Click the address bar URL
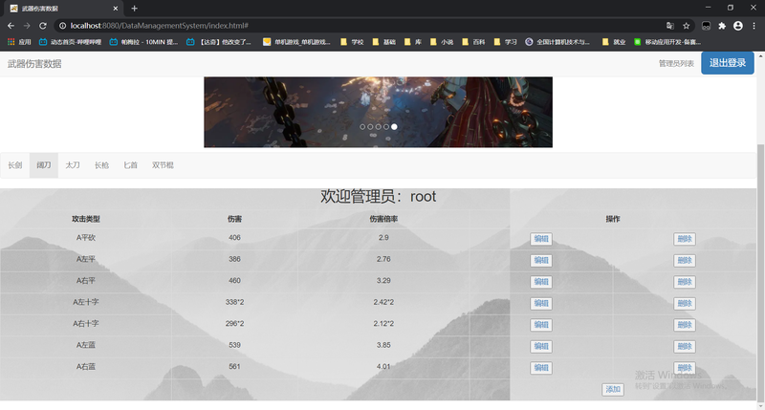This screenshot has height=410, width=765. [159, 26]
